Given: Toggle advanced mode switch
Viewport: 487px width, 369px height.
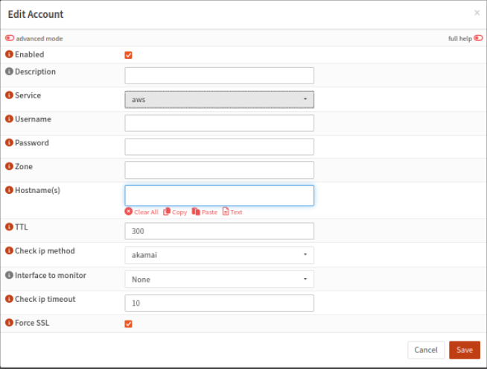Looking at the screenshot, I should (x=10, y=38).
